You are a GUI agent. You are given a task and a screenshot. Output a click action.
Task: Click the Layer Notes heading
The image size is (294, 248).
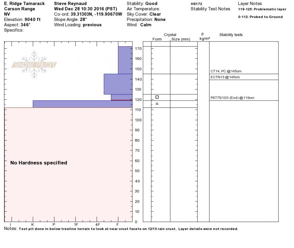pos(250,4)
